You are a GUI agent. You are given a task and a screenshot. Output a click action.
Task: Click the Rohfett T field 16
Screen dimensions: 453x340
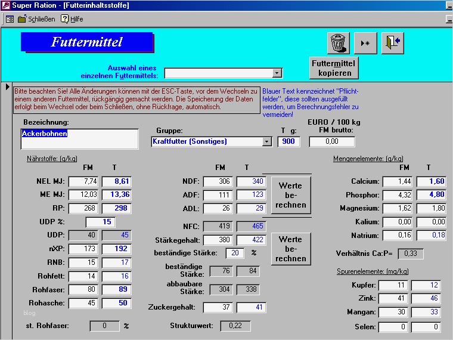[x=117, y=276]
